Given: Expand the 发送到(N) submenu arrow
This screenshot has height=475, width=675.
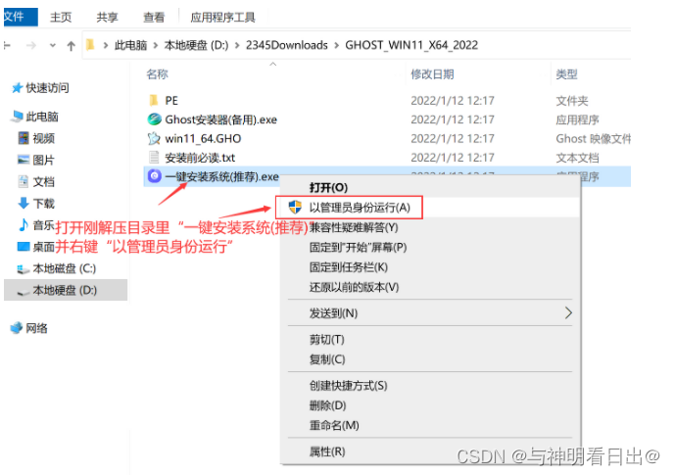Looking at the screenshot, I should point(568,312).
